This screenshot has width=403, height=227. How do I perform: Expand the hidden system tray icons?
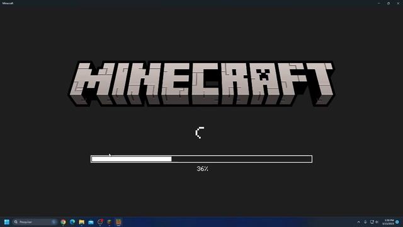pyautogui.click(x=359, y=222)
